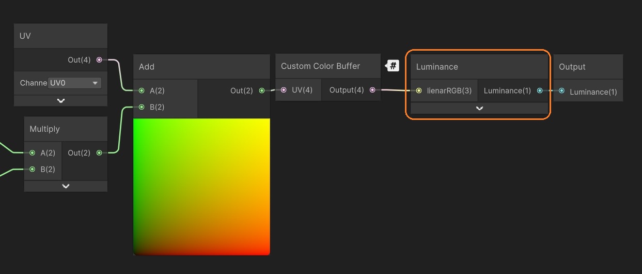Screen dimensions: 642x274
Task: Click the Multiply node B(2) input port
Action: coord(33,169)
